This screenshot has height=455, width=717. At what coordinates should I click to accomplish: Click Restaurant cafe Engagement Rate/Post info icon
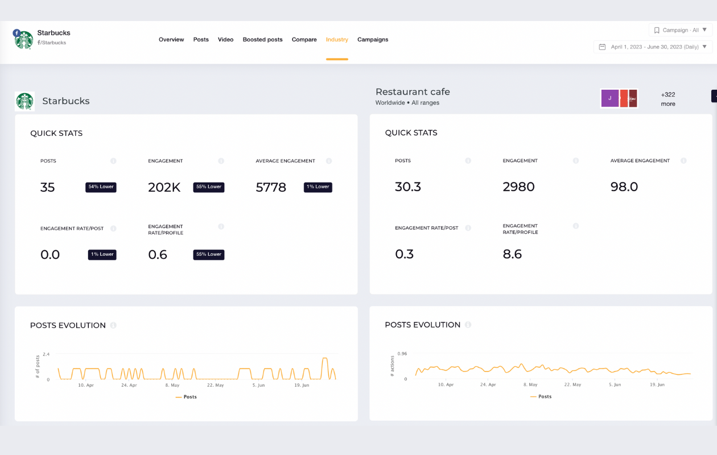[468, 228]
